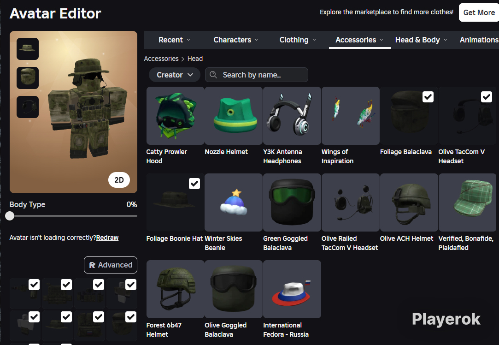Screen dimensions: 499x345
Task: Uncheck the Foliage Boonie Hat item
Action: (x=194, y=184)
